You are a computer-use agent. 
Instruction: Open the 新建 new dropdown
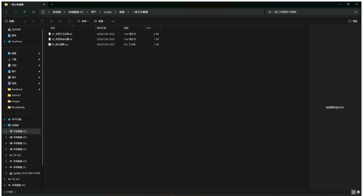coord(11,21)
